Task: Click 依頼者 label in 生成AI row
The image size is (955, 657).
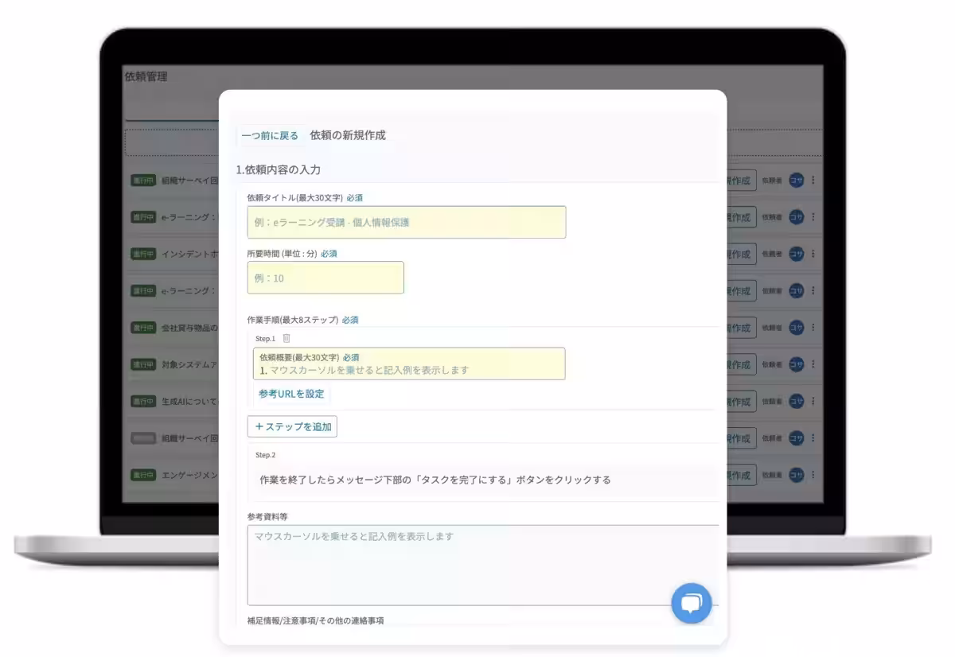Action: click(x=771, y=402)
